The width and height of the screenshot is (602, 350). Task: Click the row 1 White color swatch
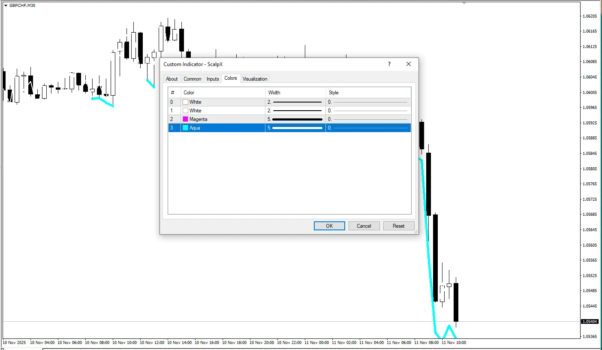click(x=186, y=111)
